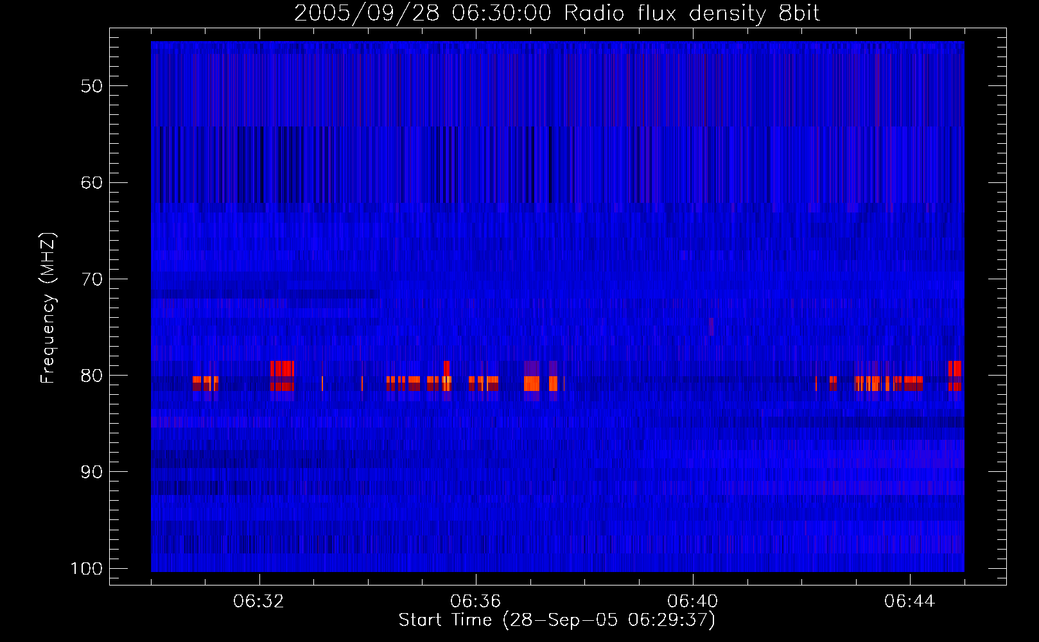Click the 06:40 time tick label
This screenshot has width=1039, height=642.
[693, 602]
